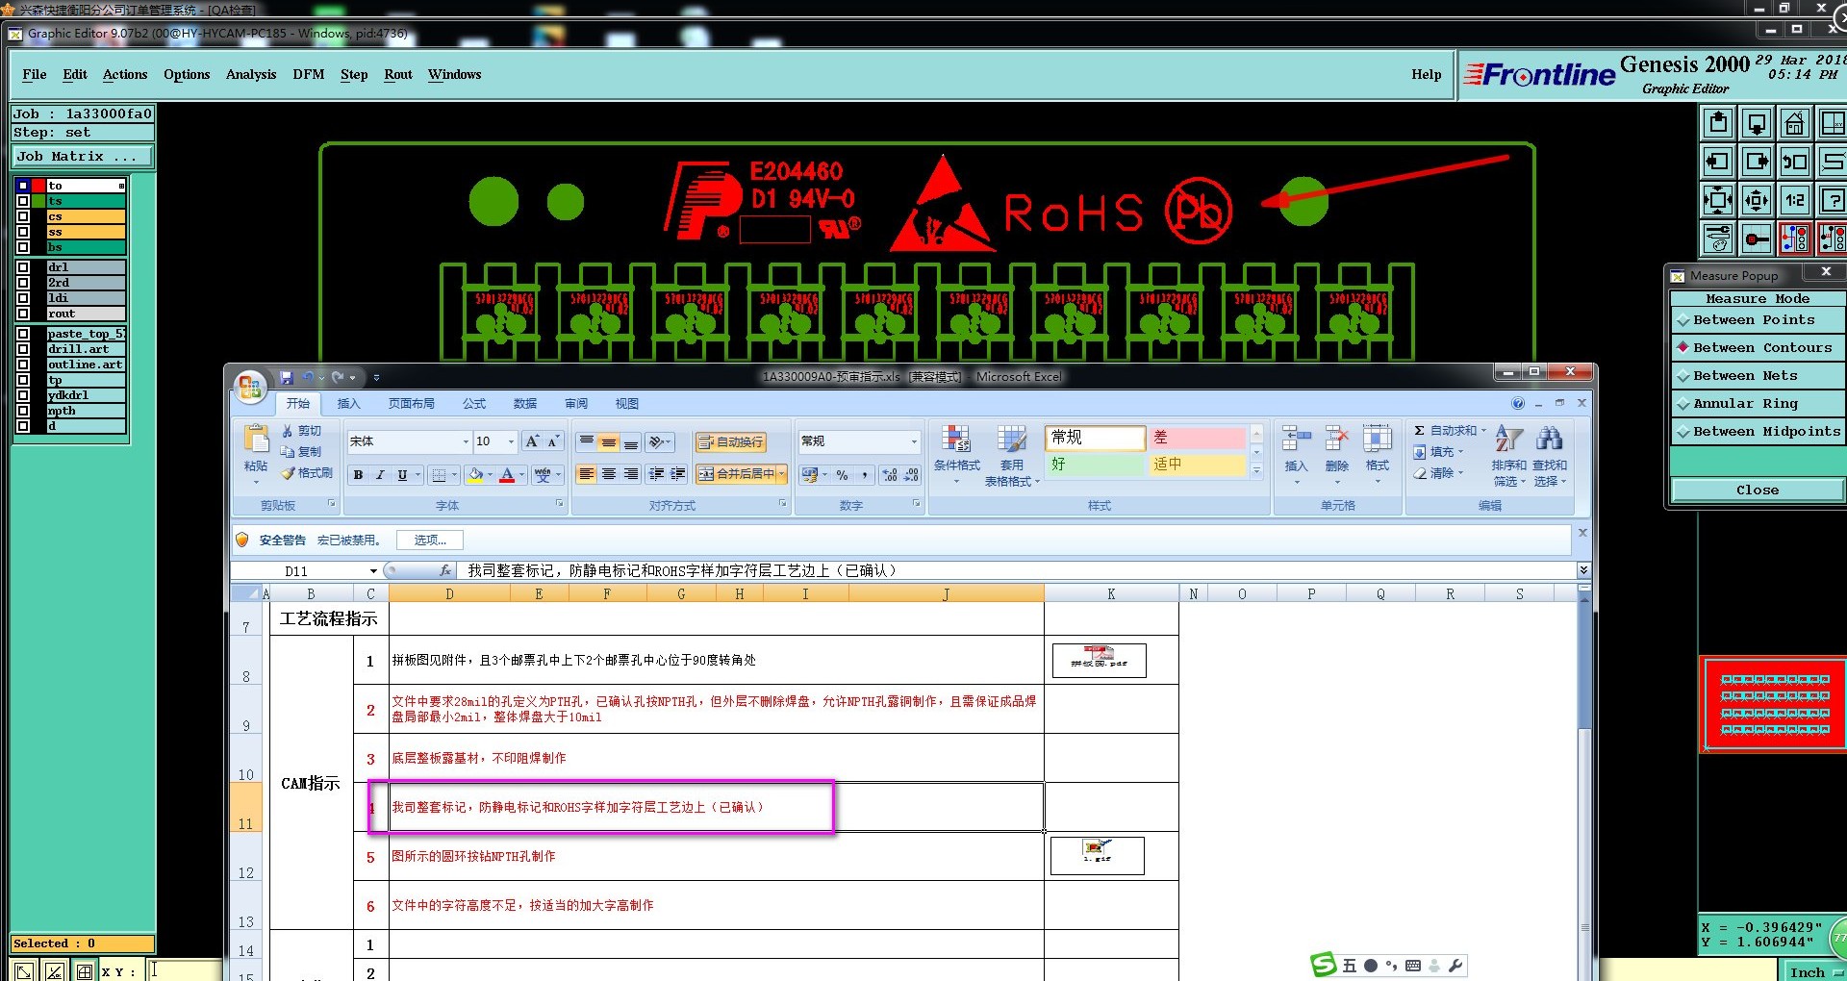Click the increase font size icon

(532, 441)
